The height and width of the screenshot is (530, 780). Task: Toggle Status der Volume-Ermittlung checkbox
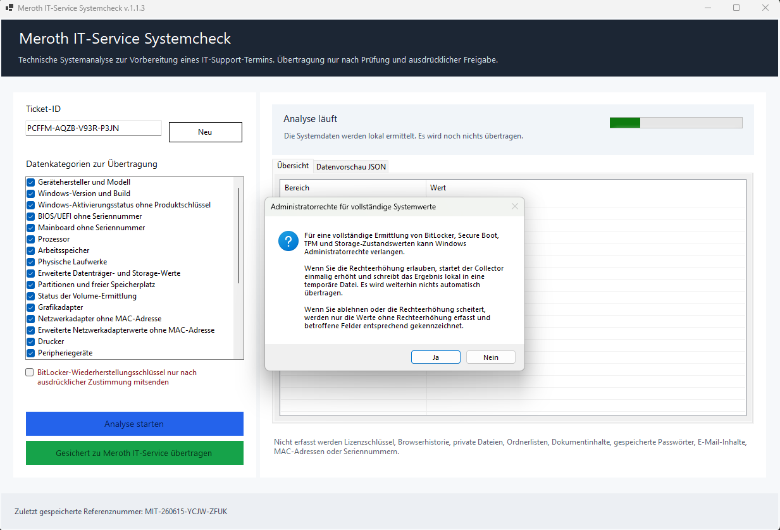pyautogui.click(x=30, y=296)
